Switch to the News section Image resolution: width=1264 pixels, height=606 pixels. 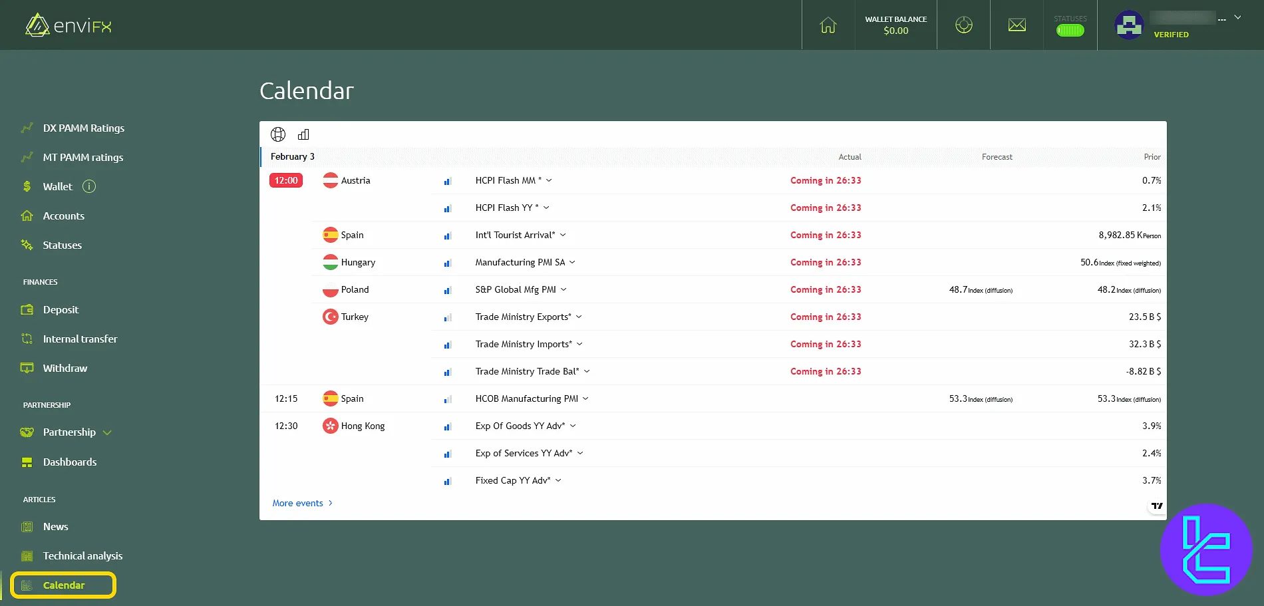point(55,526)
